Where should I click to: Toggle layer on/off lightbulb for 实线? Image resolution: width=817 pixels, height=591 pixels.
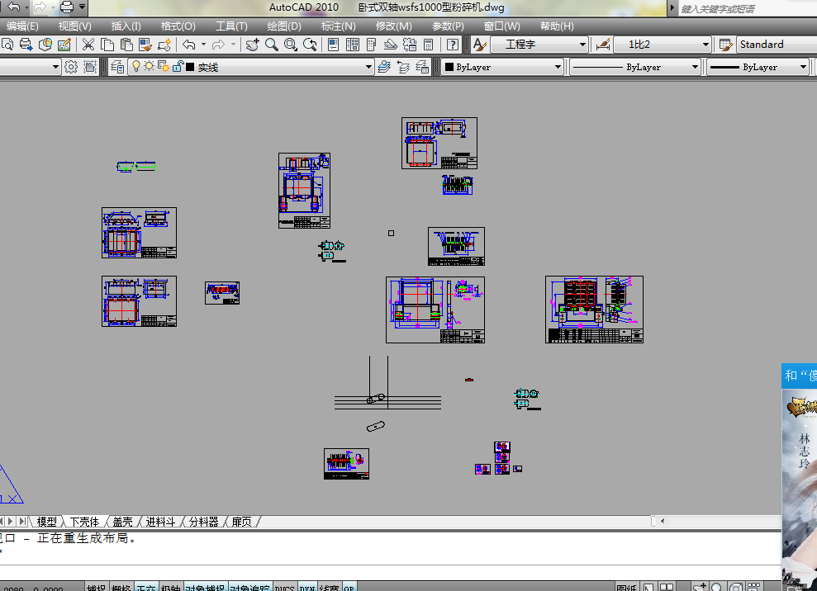[x=136, y=66]
